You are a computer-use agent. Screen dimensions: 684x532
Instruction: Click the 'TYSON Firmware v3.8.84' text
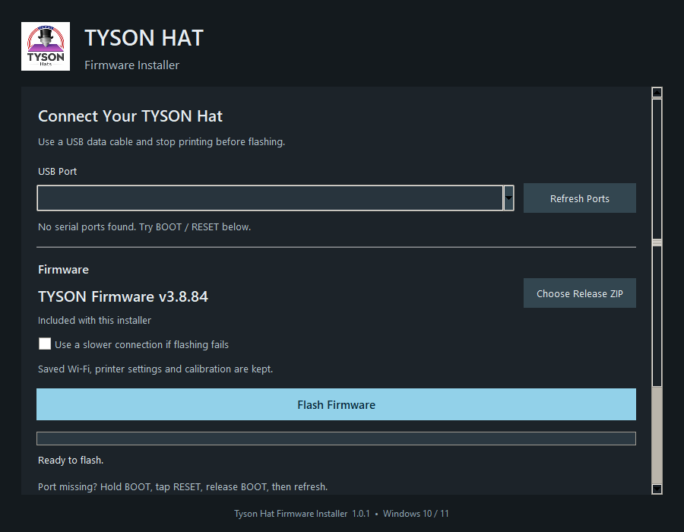(x=123, y=296)
